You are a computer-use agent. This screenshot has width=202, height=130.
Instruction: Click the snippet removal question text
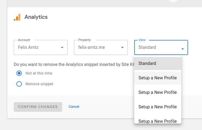pyautogui.click(x=74, y=64)
